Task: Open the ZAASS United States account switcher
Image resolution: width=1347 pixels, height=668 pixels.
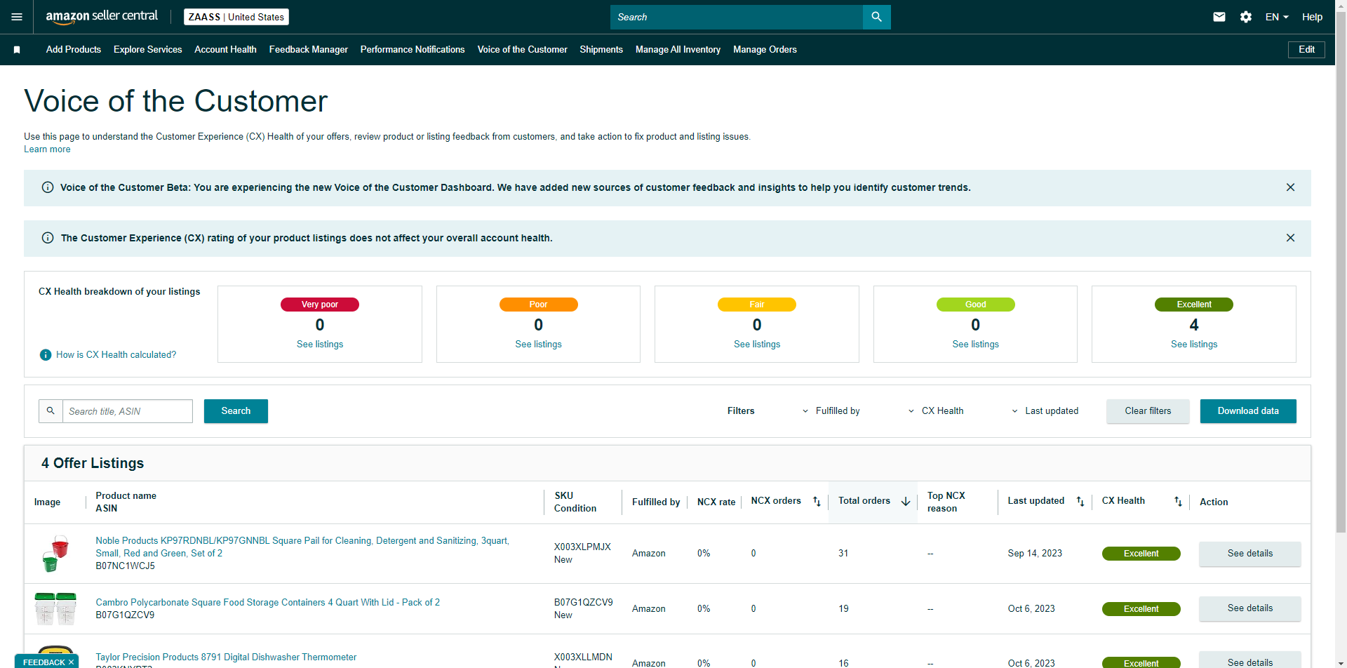Action: click(236, 17)
